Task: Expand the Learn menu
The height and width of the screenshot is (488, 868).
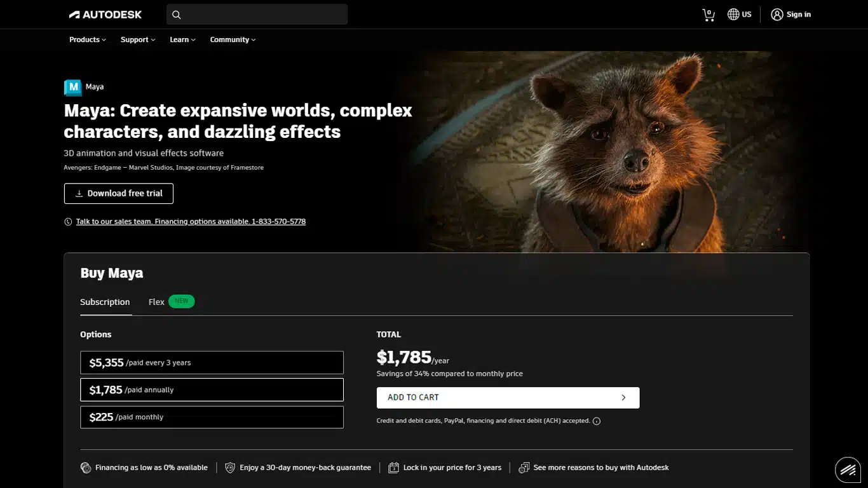Action: click(x=182, y=39)
